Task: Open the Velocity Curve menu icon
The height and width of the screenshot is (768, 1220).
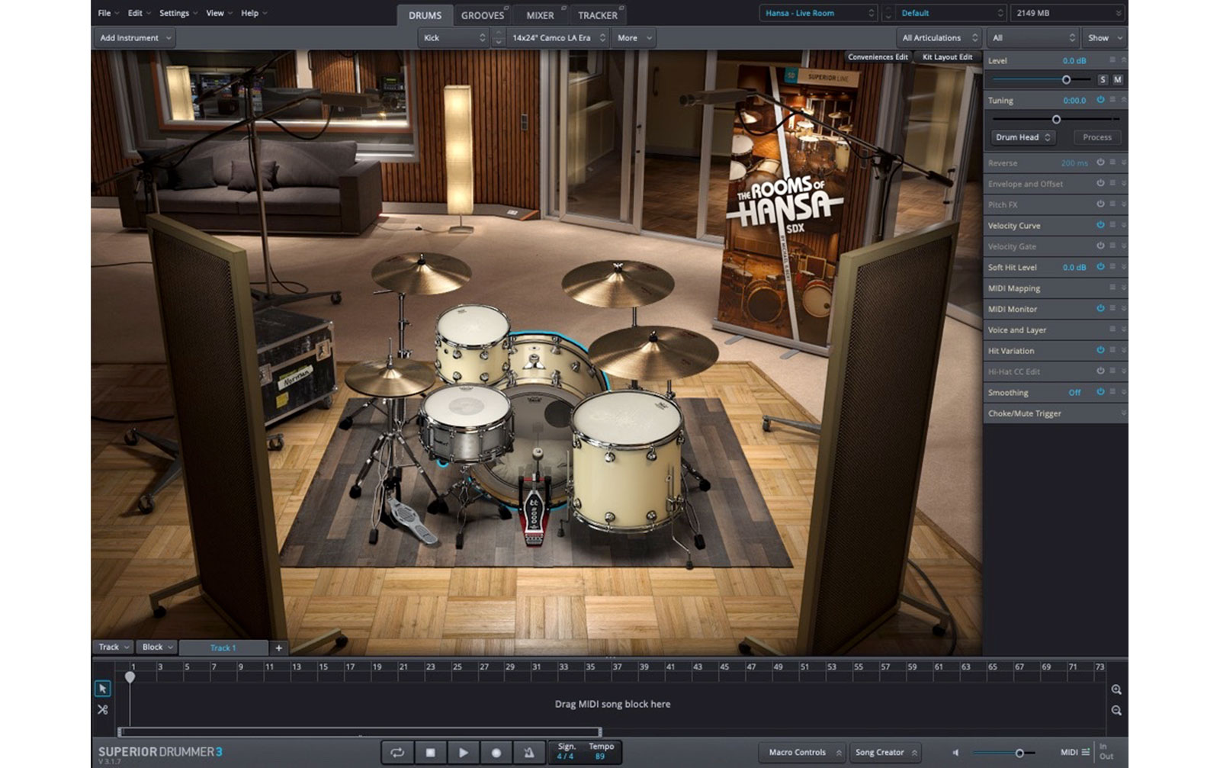Action: coord(1112,225)
